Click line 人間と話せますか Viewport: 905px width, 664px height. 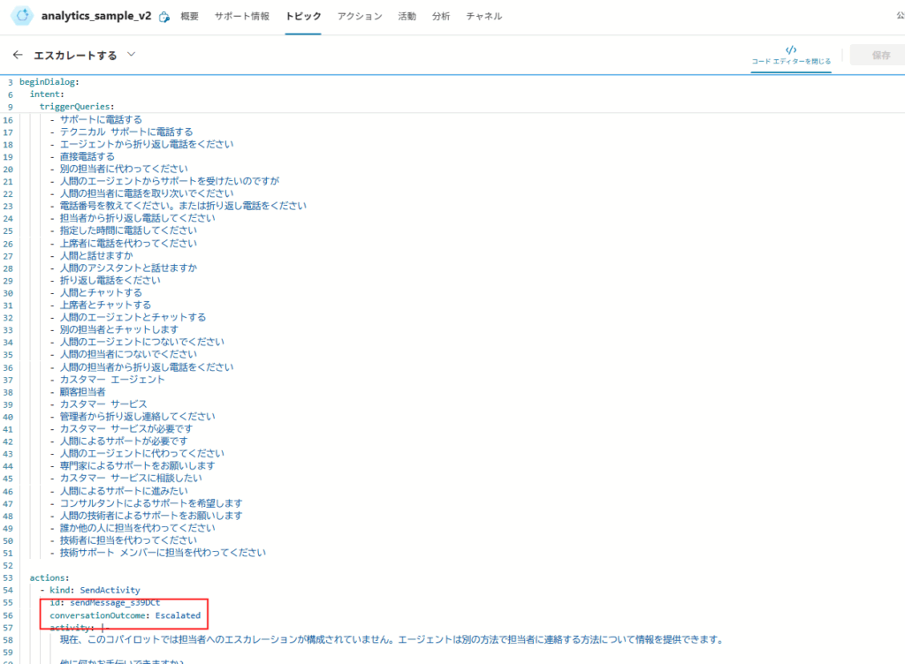click(x=96, y=255)
